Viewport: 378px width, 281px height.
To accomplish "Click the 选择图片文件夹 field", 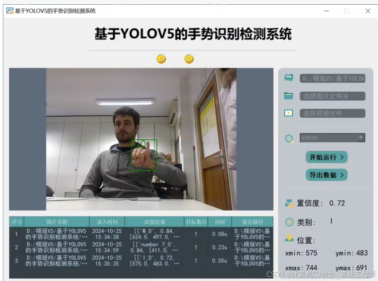I will coord(333,96).
